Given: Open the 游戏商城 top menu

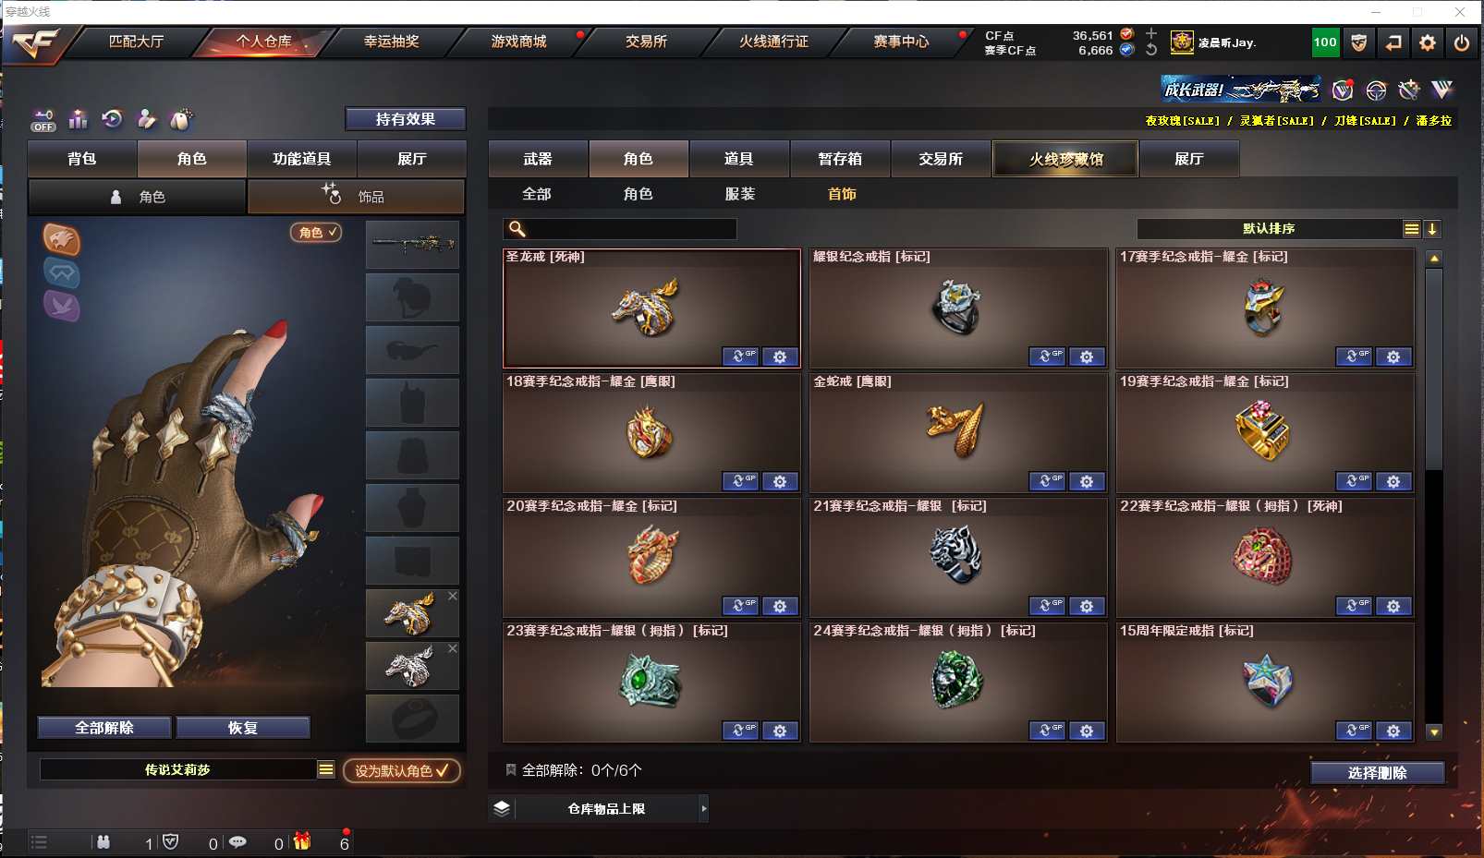Looking at the screenshot, I should click(x=518, y=42).
